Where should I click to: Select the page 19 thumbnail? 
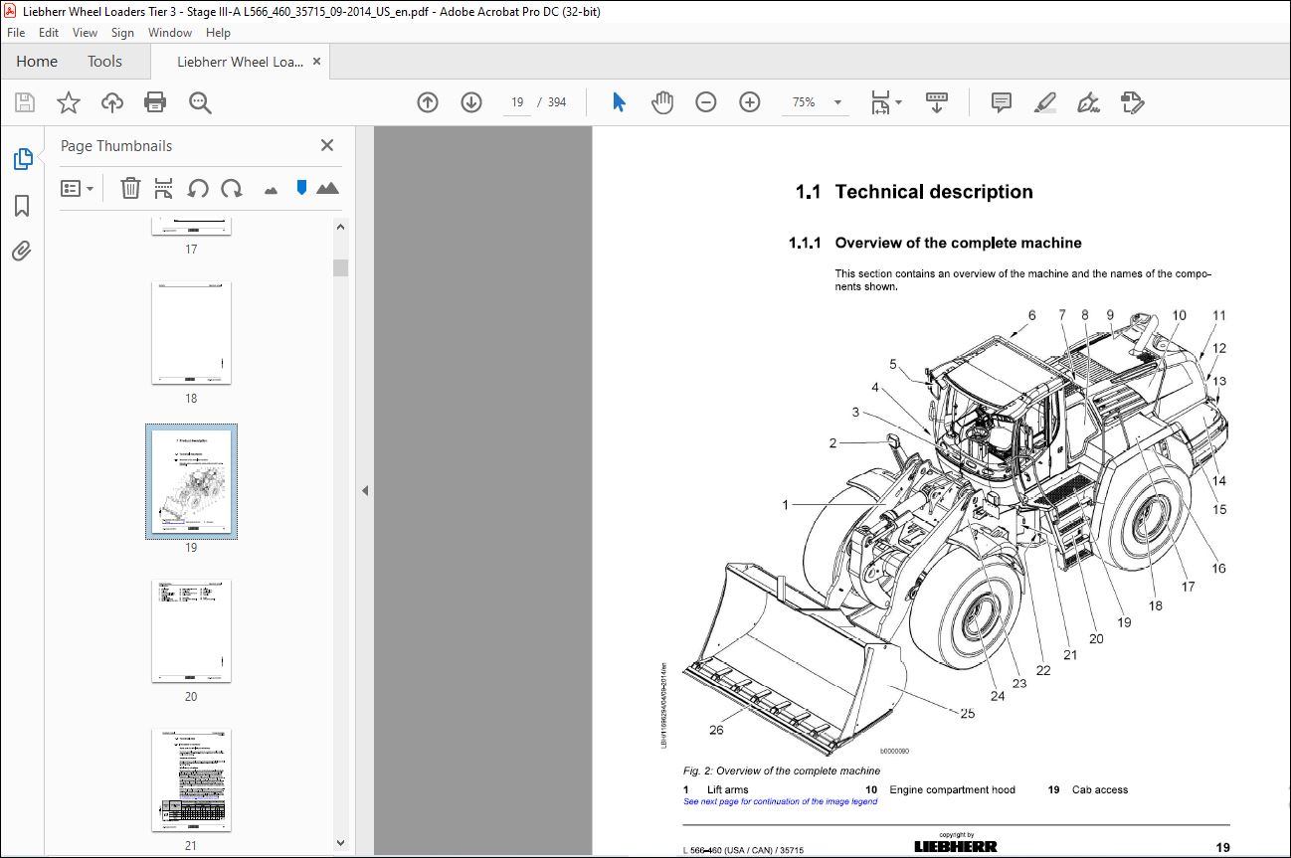click(x=191, y=482)
